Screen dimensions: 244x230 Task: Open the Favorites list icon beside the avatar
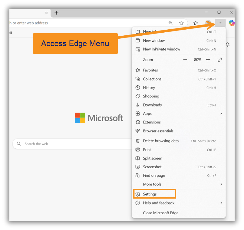tap(196, 23)
